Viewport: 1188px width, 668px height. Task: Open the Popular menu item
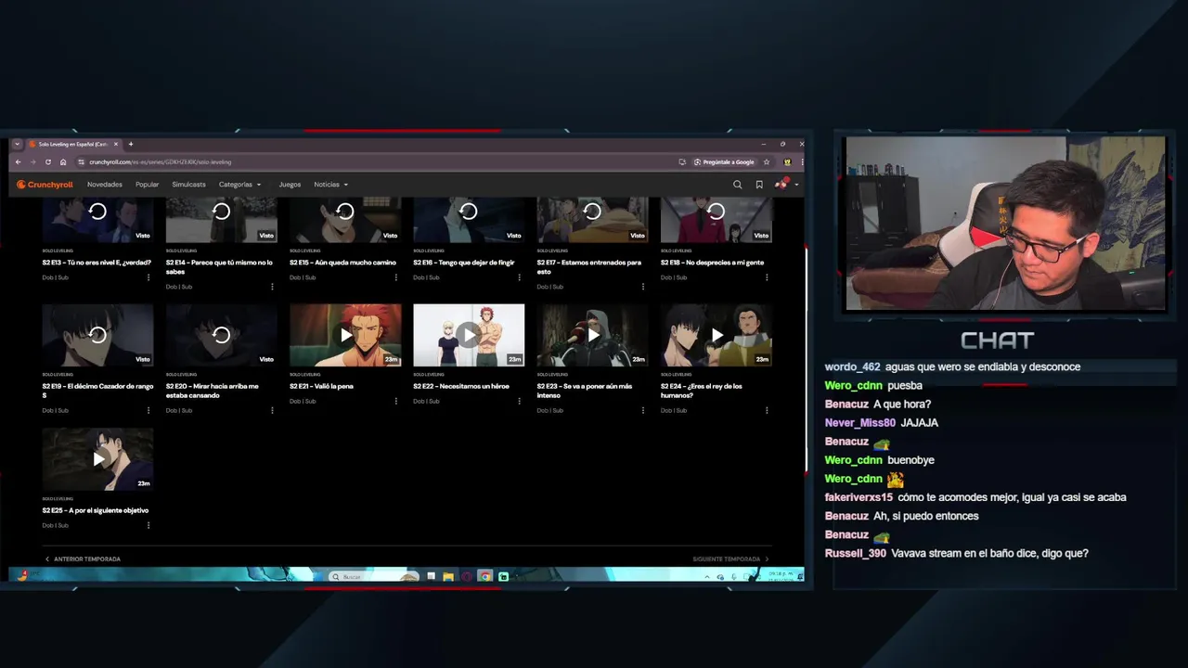(147, 185)
